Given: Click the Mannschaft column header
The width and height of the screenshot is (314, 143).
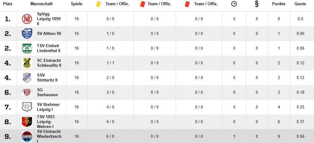Looking at the screenshot, I should (x=41, y=4).
